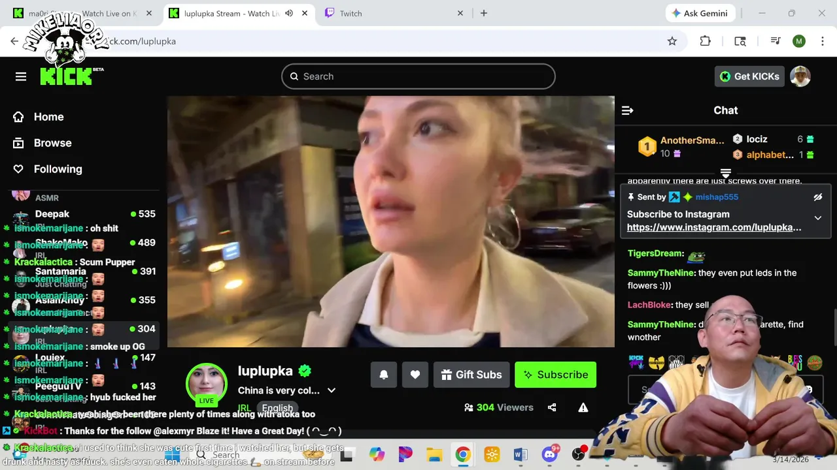The height and width of the screenshot is (470, 837).
Task: Click the luplupka video player
Action: [x=391, y=222]
